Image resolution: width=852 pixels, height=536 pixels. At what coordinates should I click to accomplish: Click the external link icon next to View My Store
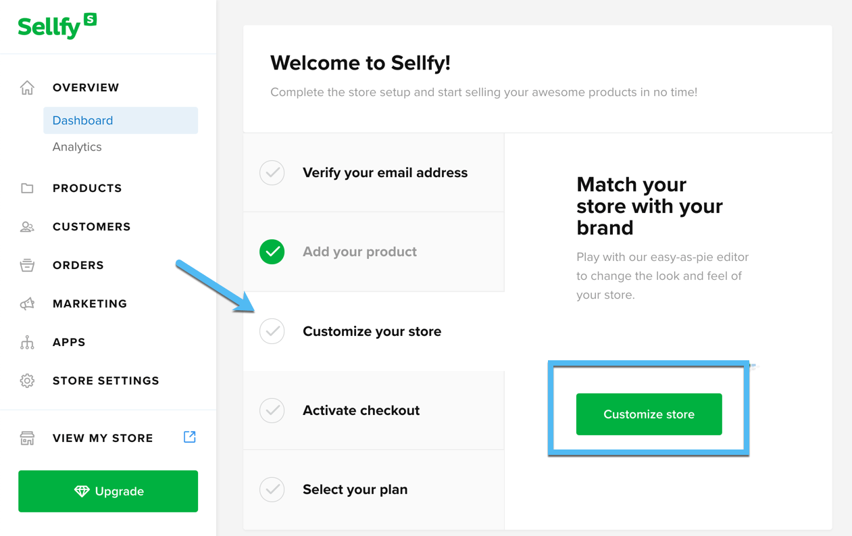tap(189, 437)
